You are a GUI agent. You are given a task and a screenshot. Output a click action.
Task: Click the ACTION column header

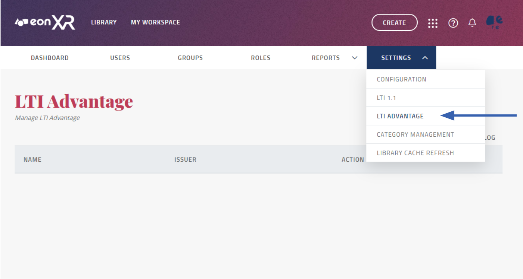tap(353, 159)
